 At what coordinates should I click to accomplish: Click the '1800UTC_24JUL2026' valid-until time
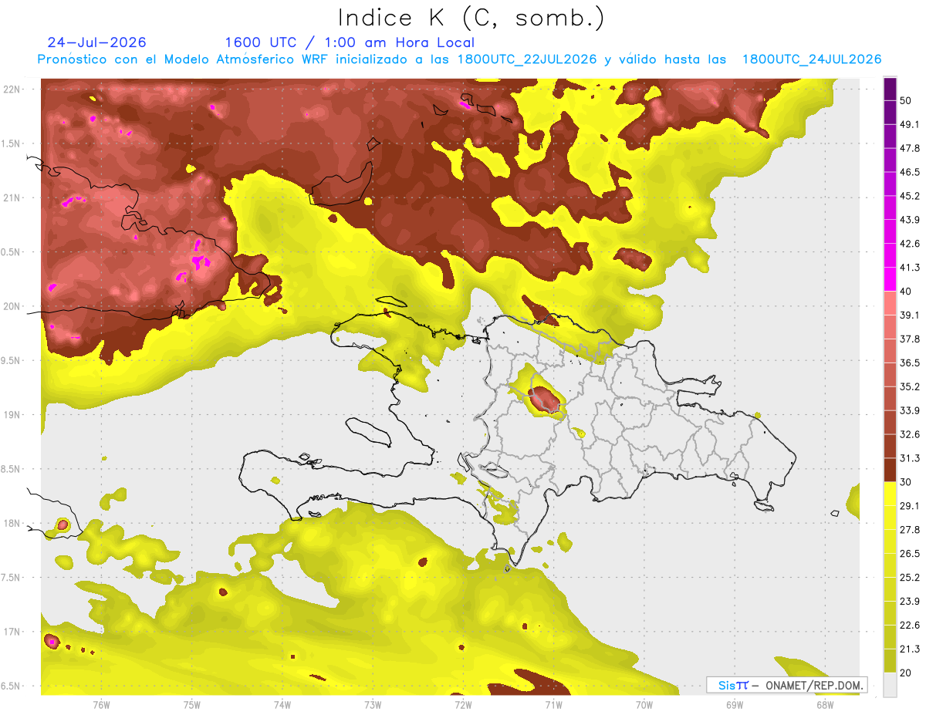812,59
